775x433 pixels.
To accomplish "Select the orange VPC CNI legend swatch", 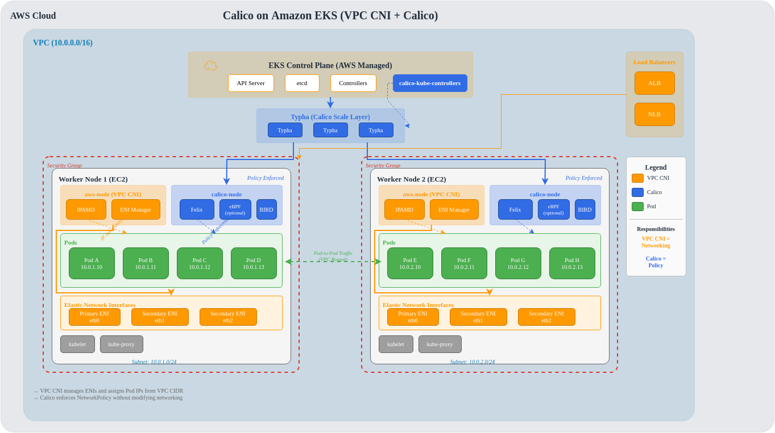I will click(x=637, y=178).
